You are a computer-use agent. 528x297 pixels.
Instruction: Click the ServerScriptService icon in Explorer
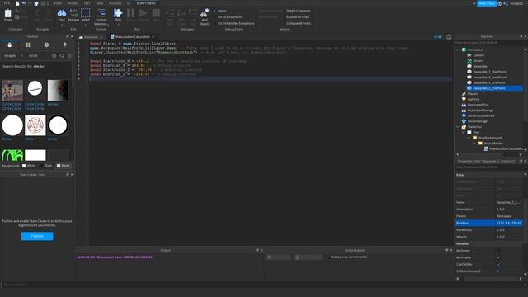464,115
